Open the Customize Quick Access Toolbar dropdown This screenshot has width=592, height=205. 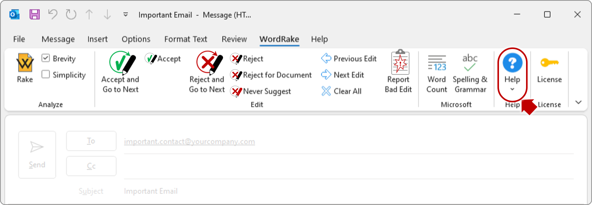(x=126, y=14)
